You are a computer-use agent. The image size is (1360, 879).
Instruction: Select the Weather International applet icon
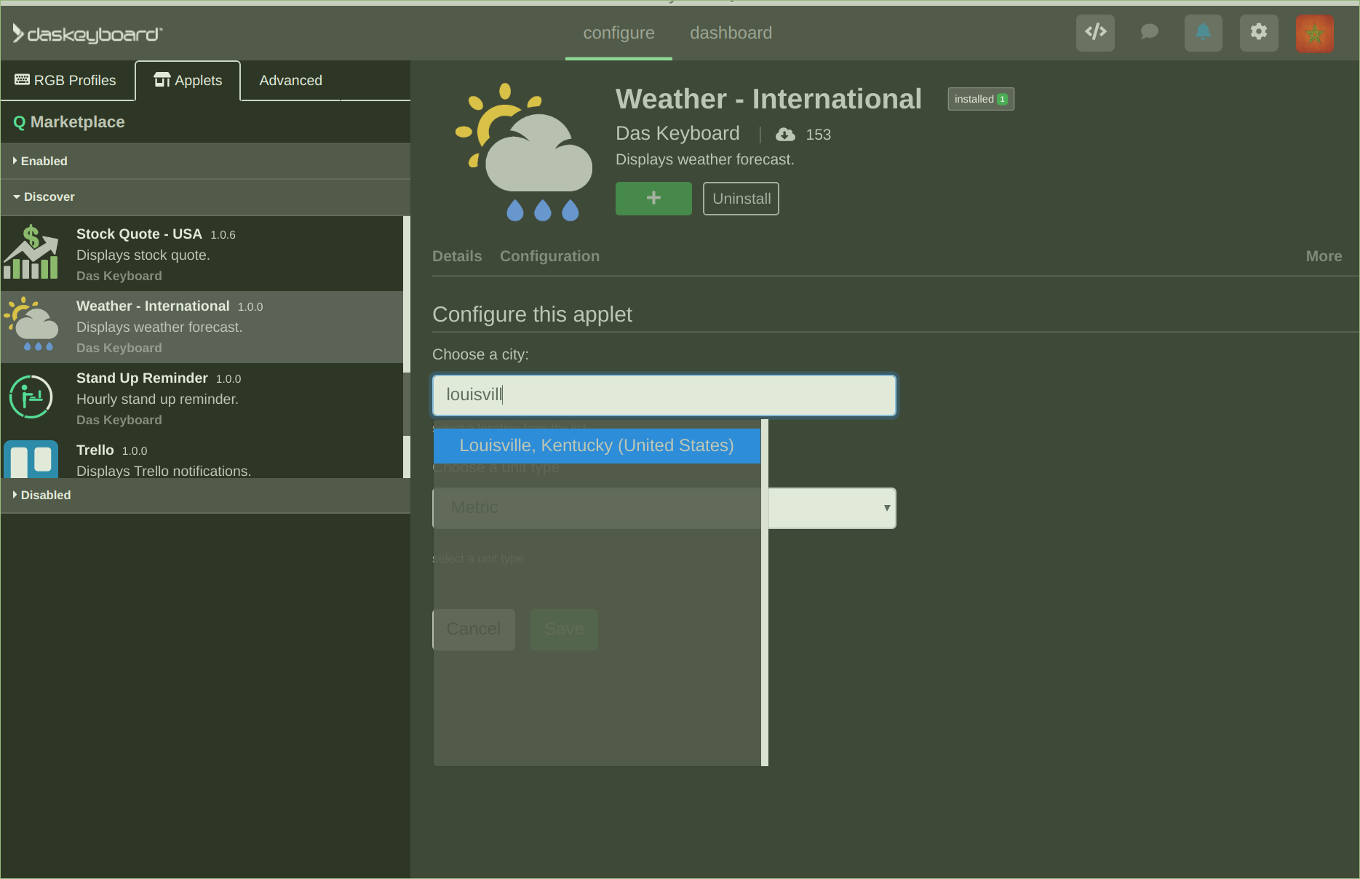tap(31, 325)
